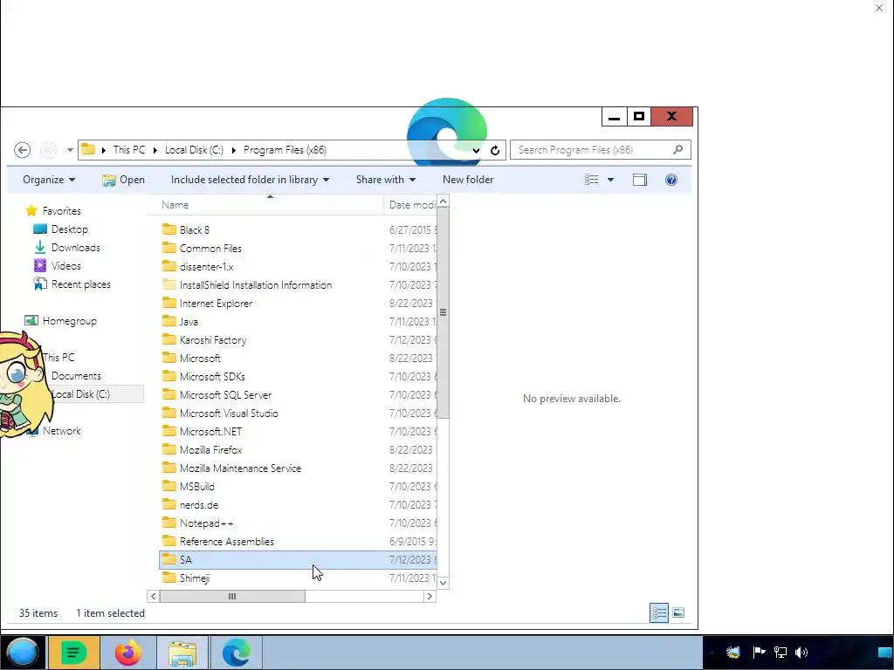Select the Reference Assemblies folder

pos(298,541)
